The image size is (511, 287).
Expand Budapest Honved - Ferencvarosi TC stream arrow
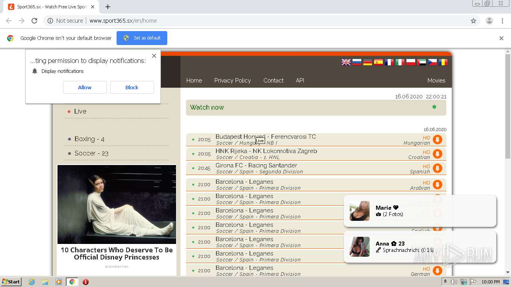click(438, 140)
